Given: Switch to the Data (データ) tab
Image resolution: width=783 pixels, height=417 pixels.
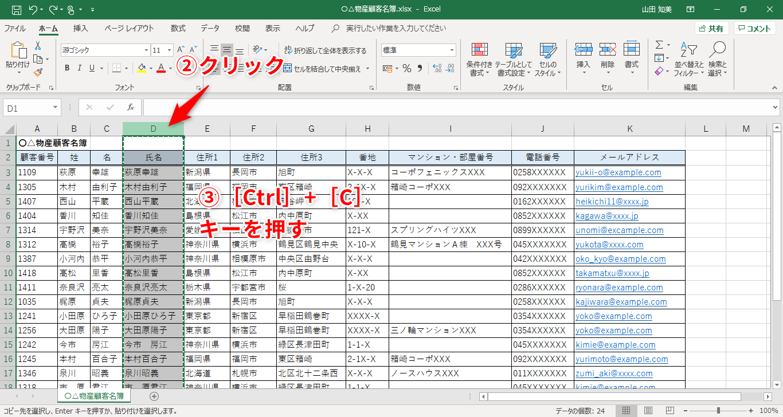Looking at the screenshot, I should coord(210,28).
